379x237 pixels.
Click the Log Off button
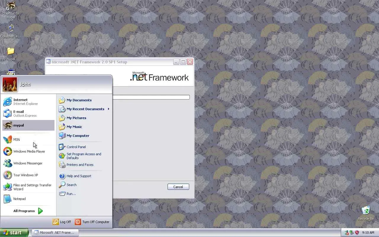(x=62, y=222)
